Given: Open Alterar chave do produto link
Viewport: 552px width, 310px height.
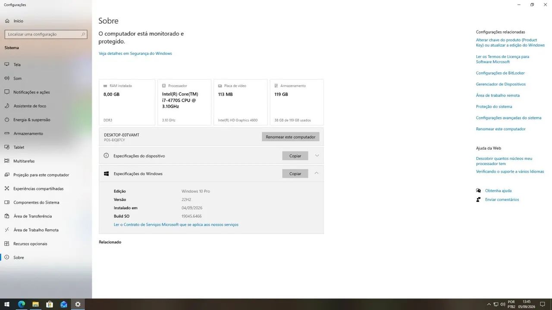Looking at the screenshot, I should pos(510,43).
